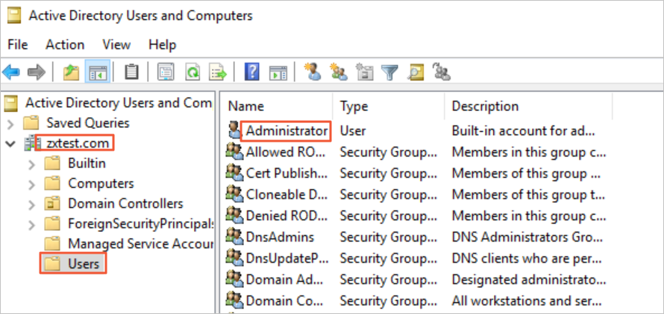Select ForeignSecurityPrincipals in the tree
The width and height of the screenshot is (664, 314).
point(141,224)
